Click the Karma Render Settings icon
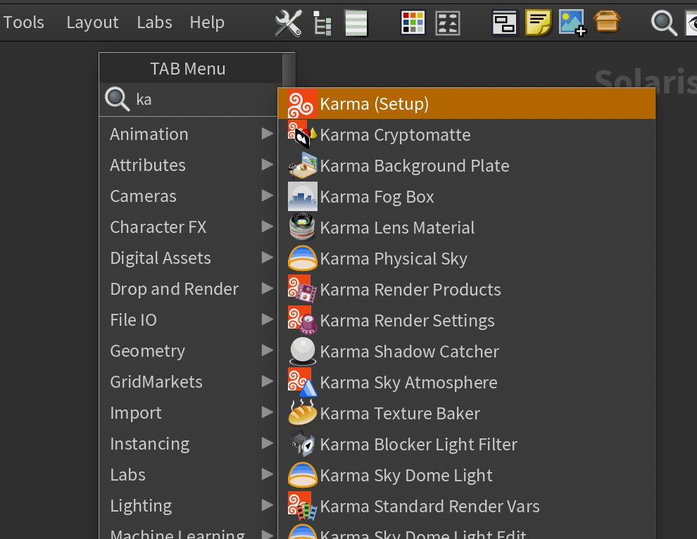This screenshot has width=697, height=539. pyautogui.click(x=302, y=320)
